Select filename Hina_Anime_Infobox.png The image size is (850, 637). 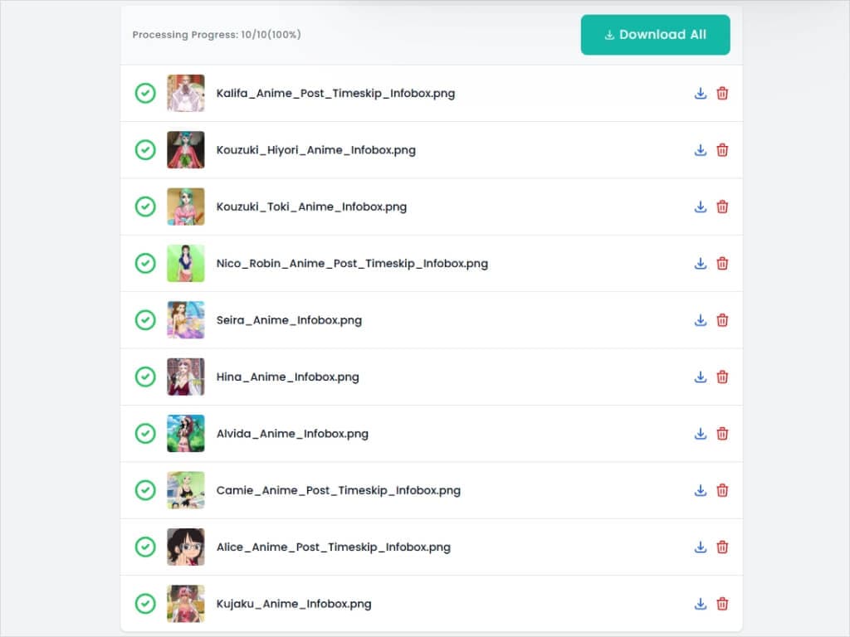tap(288, 377)
